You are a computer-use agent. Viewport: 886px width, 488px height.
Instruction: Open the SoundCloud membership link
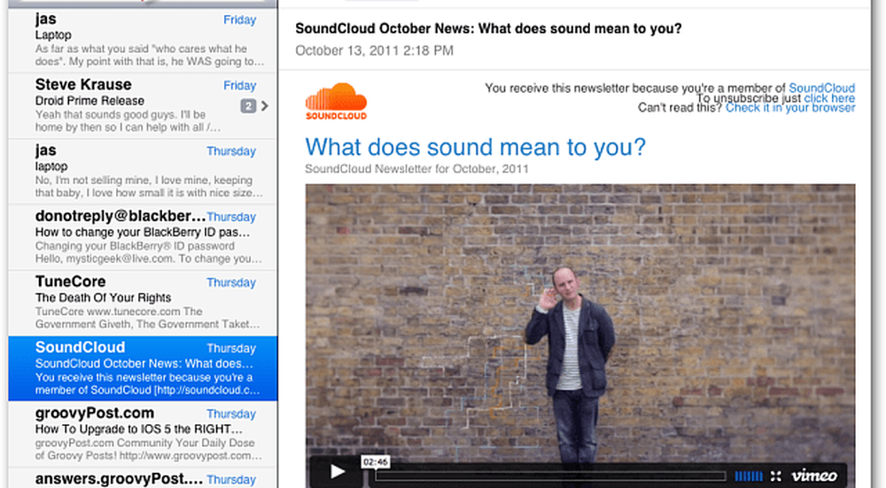[821, 88]
